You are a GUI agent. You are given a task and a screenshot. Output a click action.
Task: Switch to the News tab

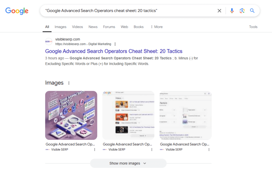93,27
